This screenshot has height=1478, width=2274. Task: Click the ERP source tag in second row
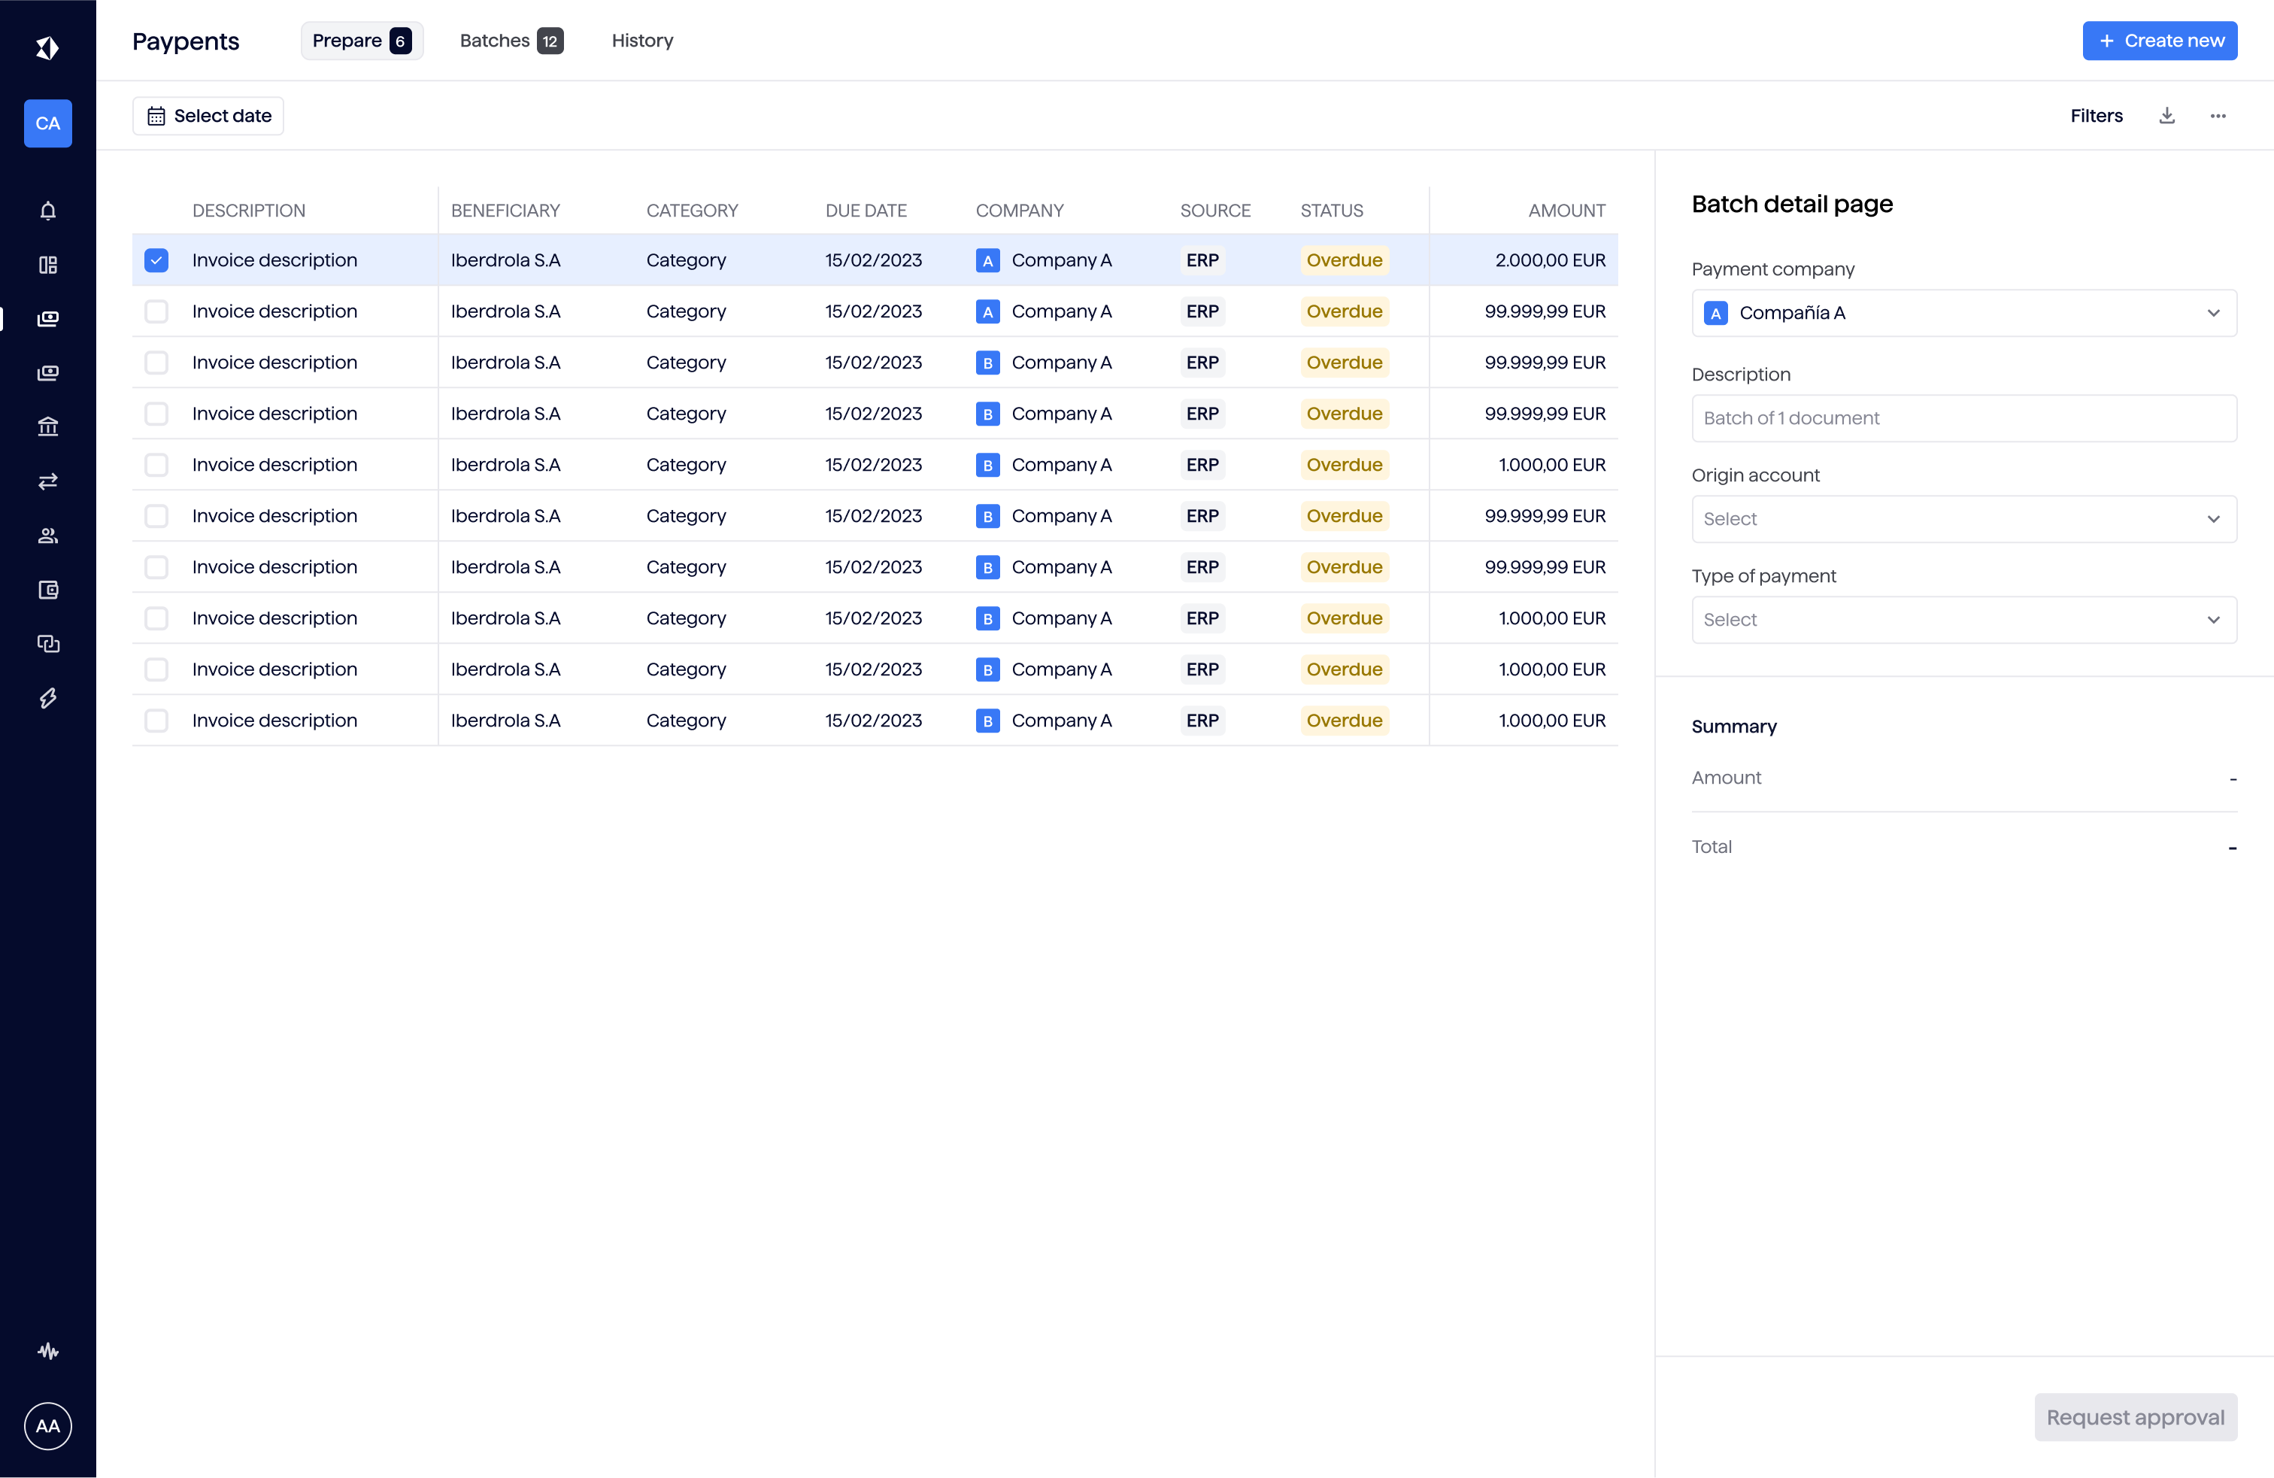1202,311
